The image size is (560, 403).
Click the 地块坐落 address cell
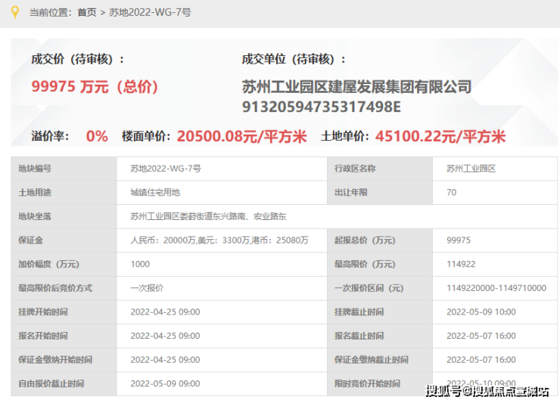point(337,216)
